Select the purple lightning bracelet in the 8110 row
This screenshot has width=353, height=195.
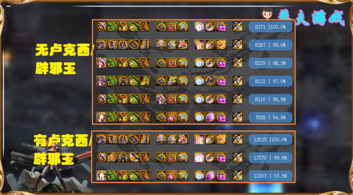click(161, 99)
